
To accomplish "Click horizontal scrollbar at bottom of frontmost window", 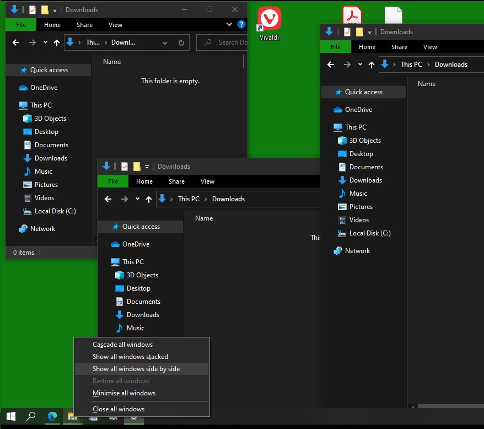I will [451, 406].
